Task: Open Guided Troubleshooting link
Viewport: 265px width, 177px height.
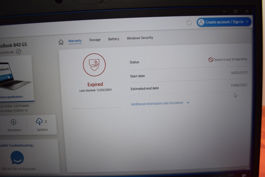Action: (17, 145)
